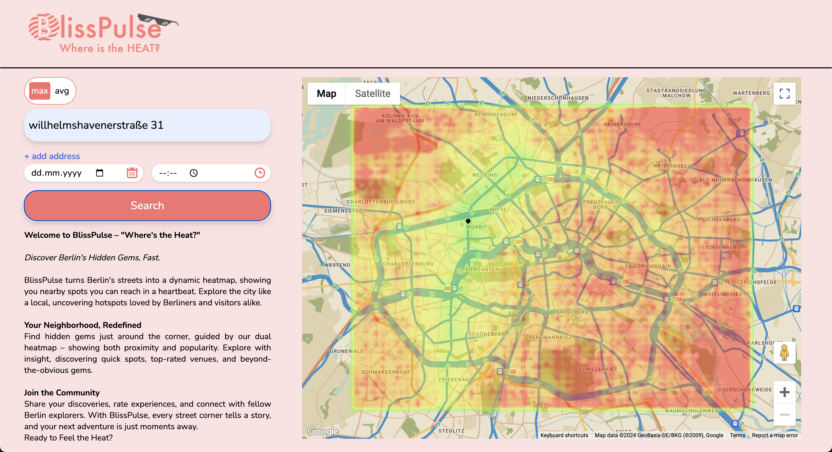Screen dimensions: 832x452
Task: Click the time entry field
Action: tap(168, 173)
